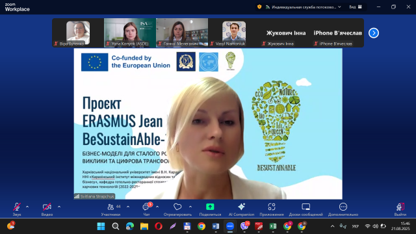Open the Вид view menu

click(356, 7)
